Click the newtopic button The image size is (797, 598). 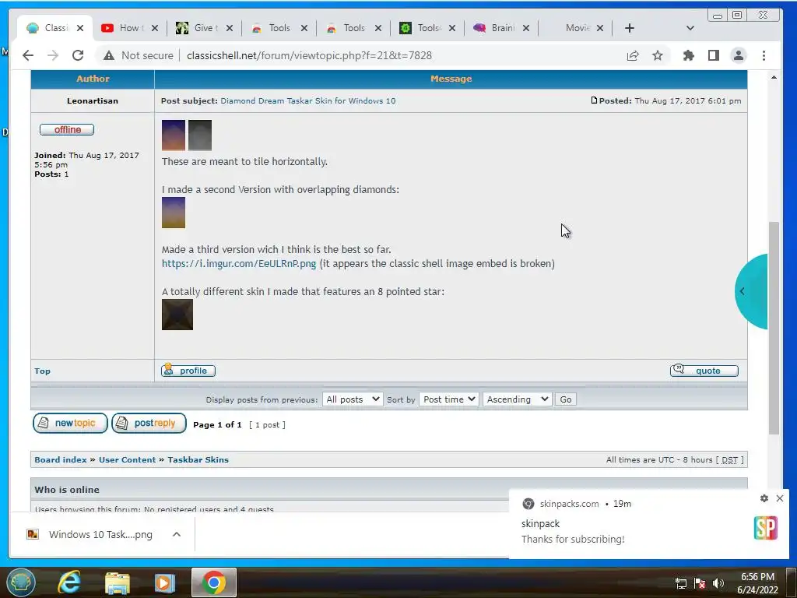click(x=70, y=423)
